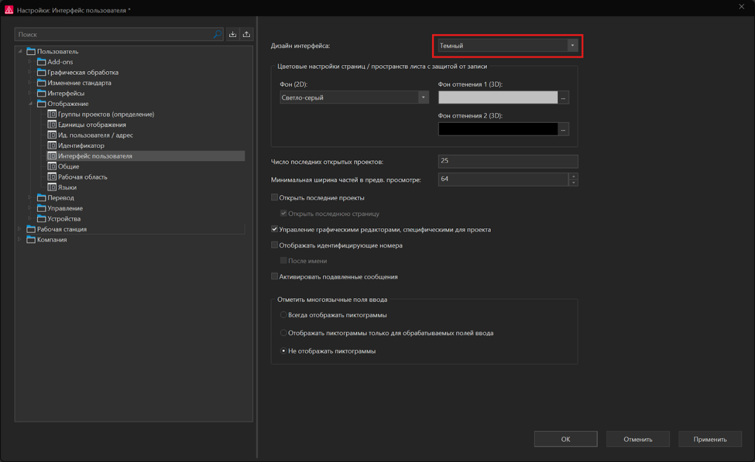Open the Фон (2D) dropdown showing Светло-серый
Screen dimensions: 755x462
coord(422,97)
